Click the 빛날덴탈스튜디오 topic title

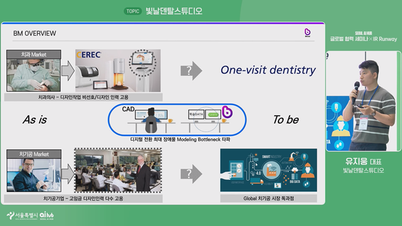174,11
